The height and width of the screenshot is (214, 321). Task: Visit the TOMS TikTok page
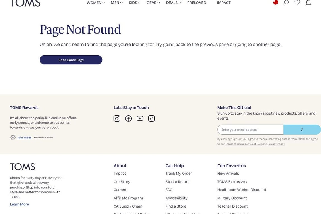point(152,119)
